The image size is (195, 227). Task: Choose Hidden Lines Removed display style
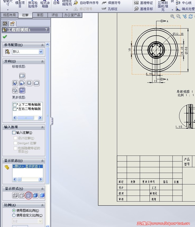29,196
